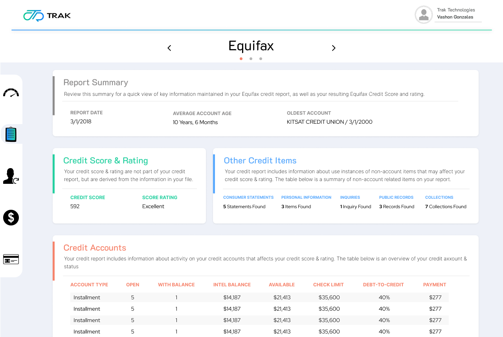Click the PUBLIC RECORDS label
Viewport: 503px width, 337px height.
396,198
